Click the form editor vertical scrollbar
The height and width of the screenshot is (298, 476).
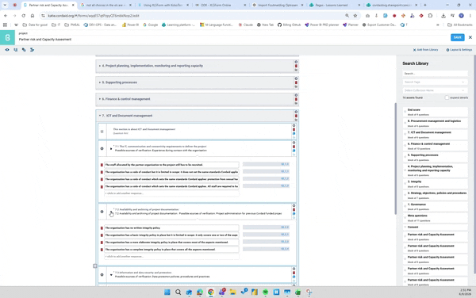point(395,159)
